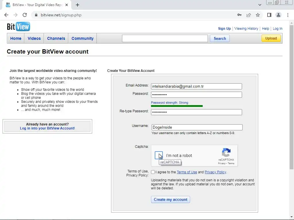Click the page vertical scrollbar thumb
The width and height of the screenshot is (294, 220).
[291, 97]
